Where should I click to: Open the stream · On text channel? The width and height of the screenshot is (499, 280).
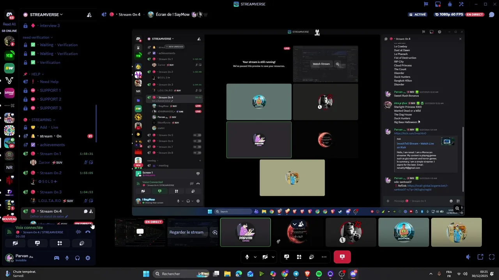(x=58, y=136)
